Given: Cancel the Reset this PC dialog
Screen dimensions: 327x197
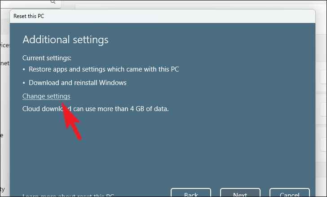Looking at the screenshot, I should click(x=289, y=193).
